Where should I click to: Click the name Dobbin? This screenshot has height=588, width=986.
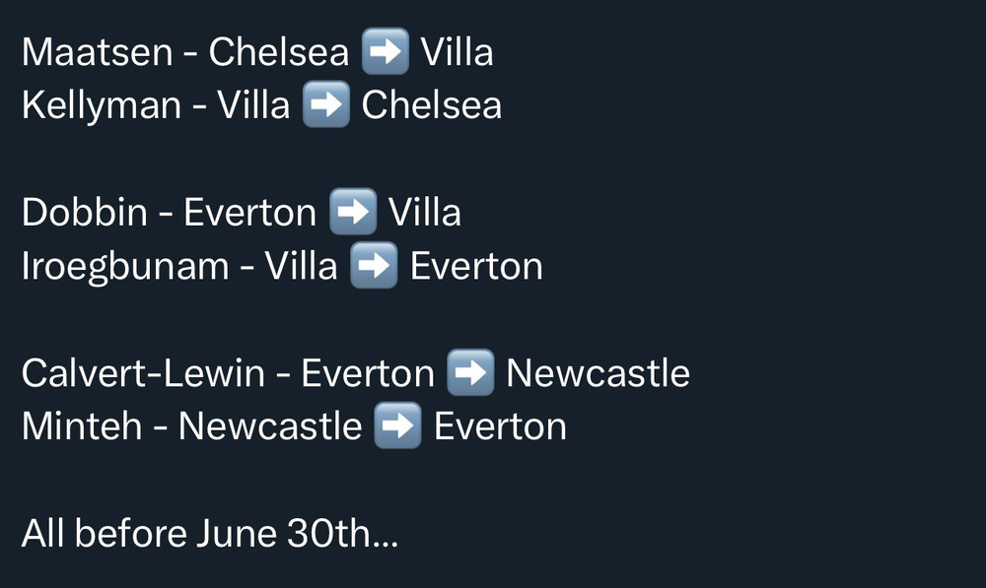(x=85, y=212)
